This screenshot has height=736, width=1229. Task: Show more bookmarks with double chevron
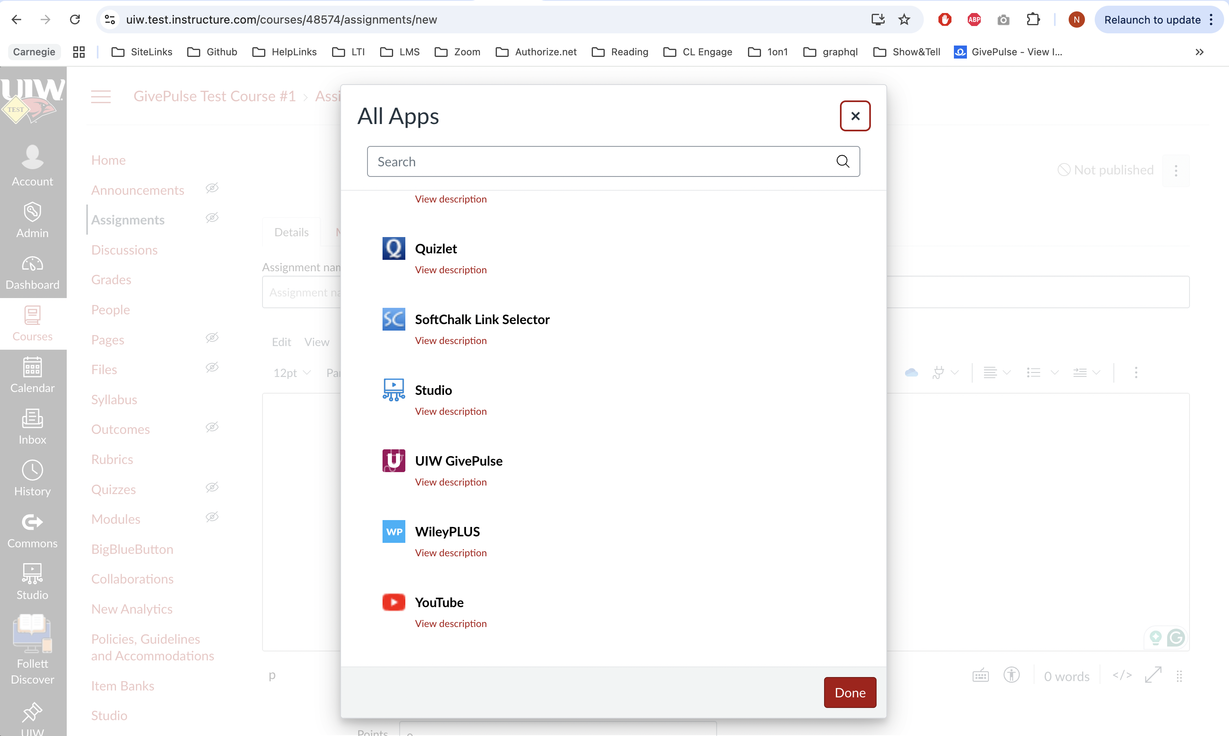coord(1199,52)
